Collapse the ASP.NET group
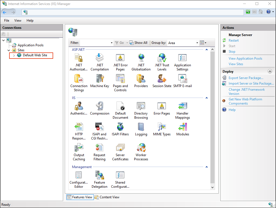Image resolution: width=276 pixels, height=208 pixels. tap(207, 50)
